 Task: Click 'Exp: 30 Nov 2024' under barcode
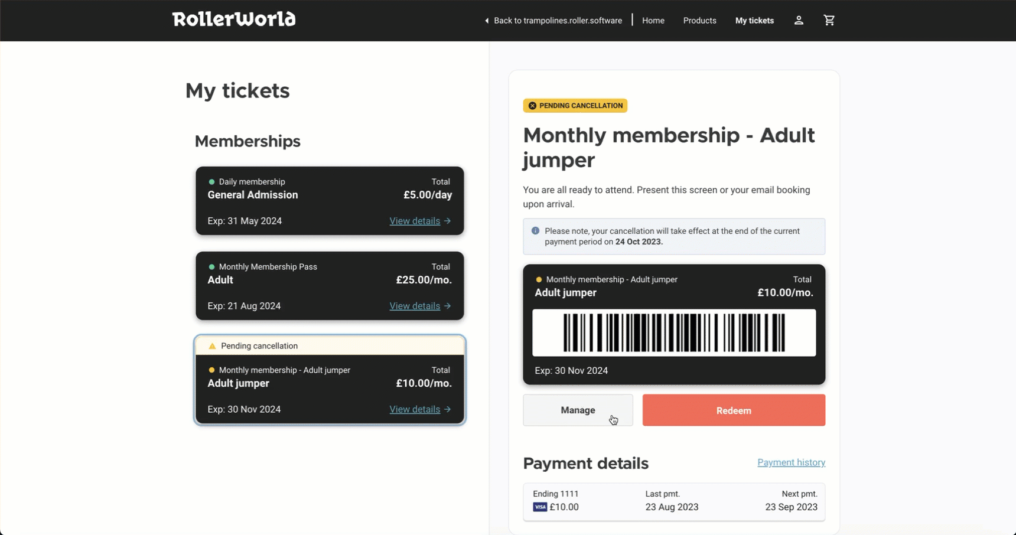pos(571,371)
